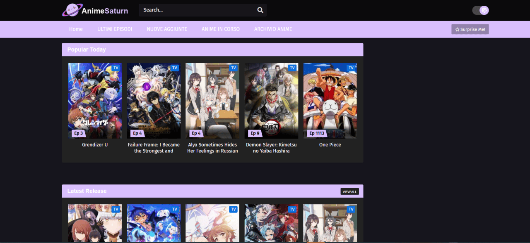Click Demon Slayer: Kimetsu no Yaiba title

pyautogui.click(x=271, y=148)
